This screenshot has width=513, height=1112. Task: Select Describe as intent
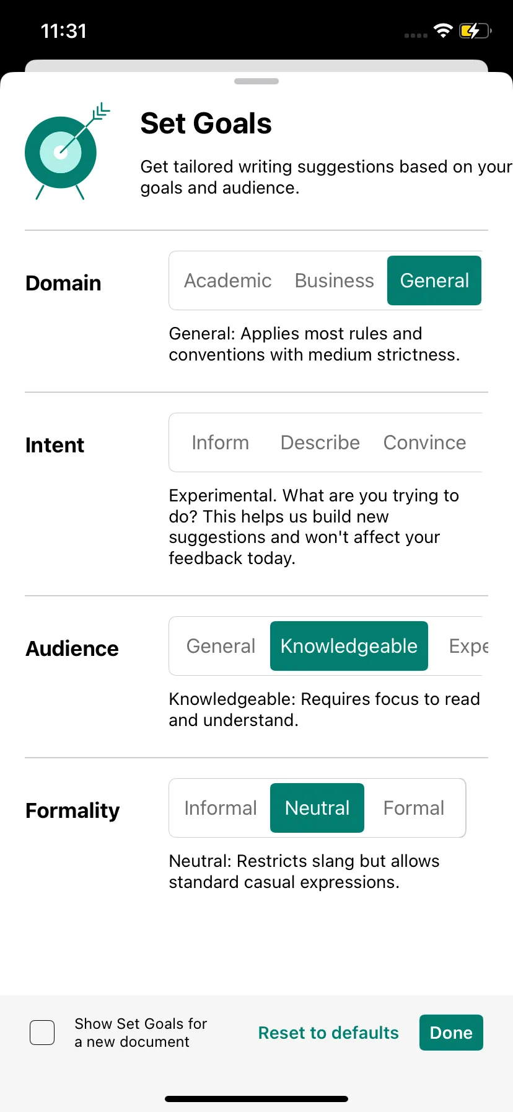tap(320, 442)
